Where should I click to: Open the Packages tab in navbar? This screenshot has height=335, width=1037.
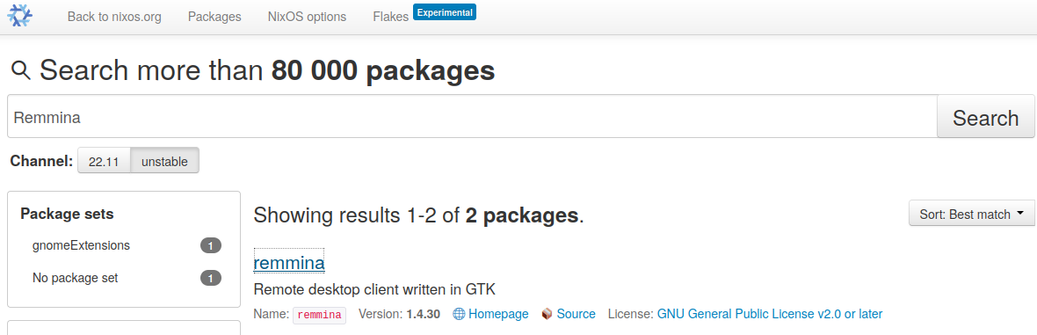point(214,18)
